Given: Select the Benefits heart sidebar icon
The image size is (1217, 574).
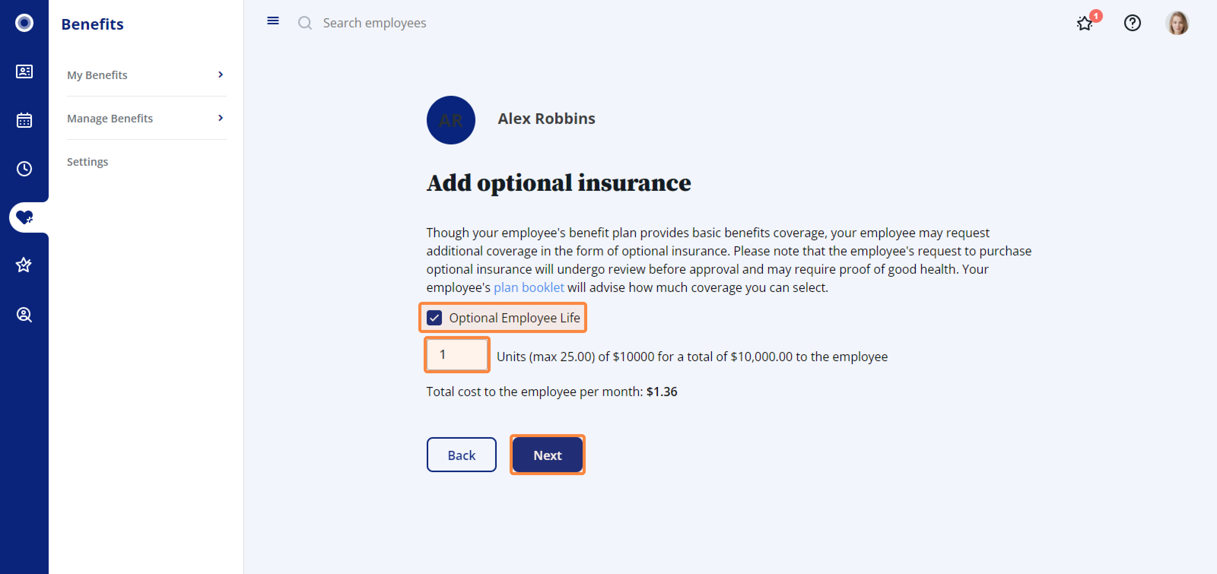Looking at the screenshot, I should tap(24, 217).
